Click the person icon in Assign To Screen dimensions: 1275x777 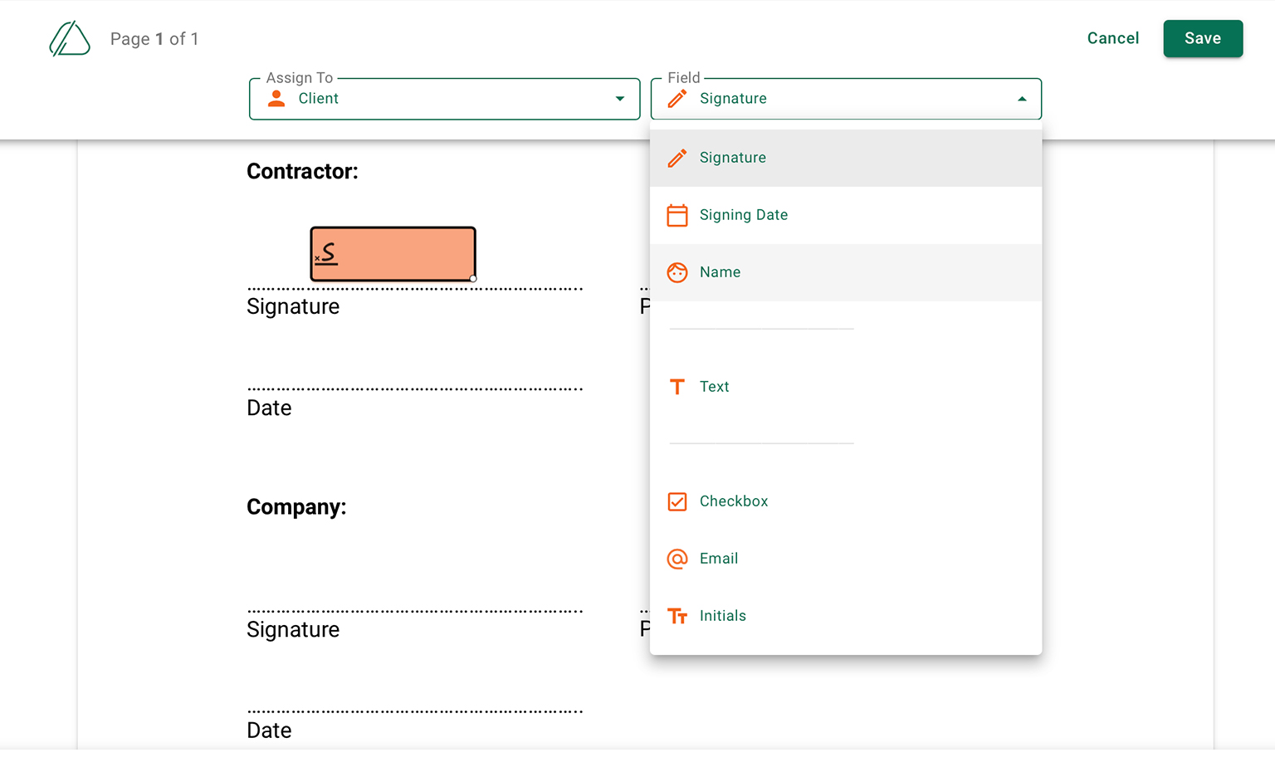(276, 99)
